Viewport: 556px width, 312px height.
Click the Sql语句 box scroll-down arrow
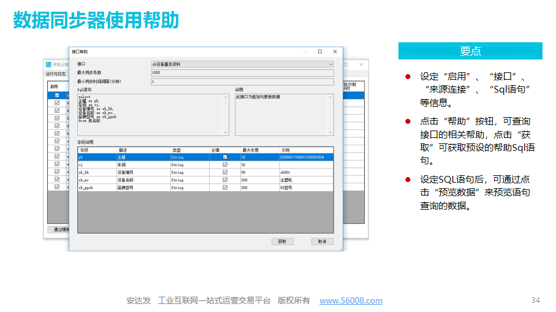227,133
